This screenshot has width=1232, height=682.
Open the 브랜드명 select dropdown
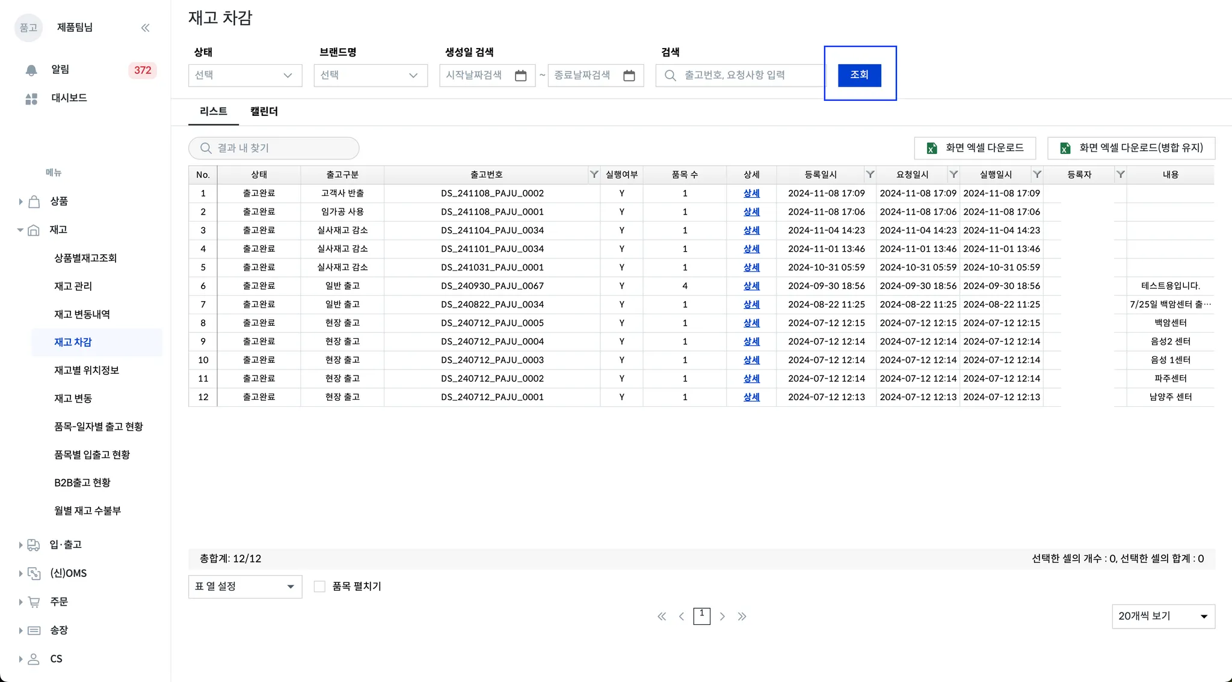point(370,76)
